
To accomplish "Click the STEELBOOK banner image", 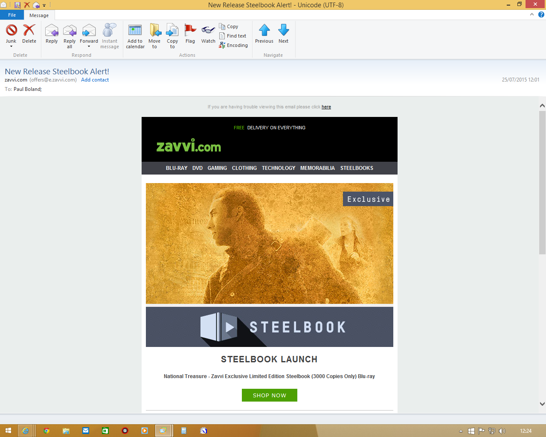I will (270, 327).
